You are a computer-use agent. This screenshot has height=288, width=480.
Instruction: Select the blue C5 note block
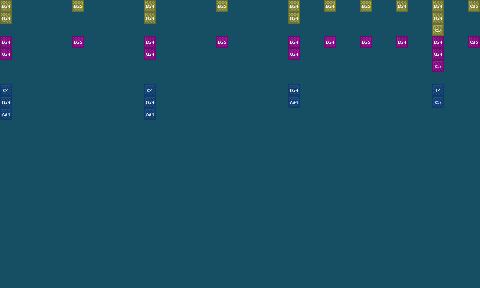[438, 102]
